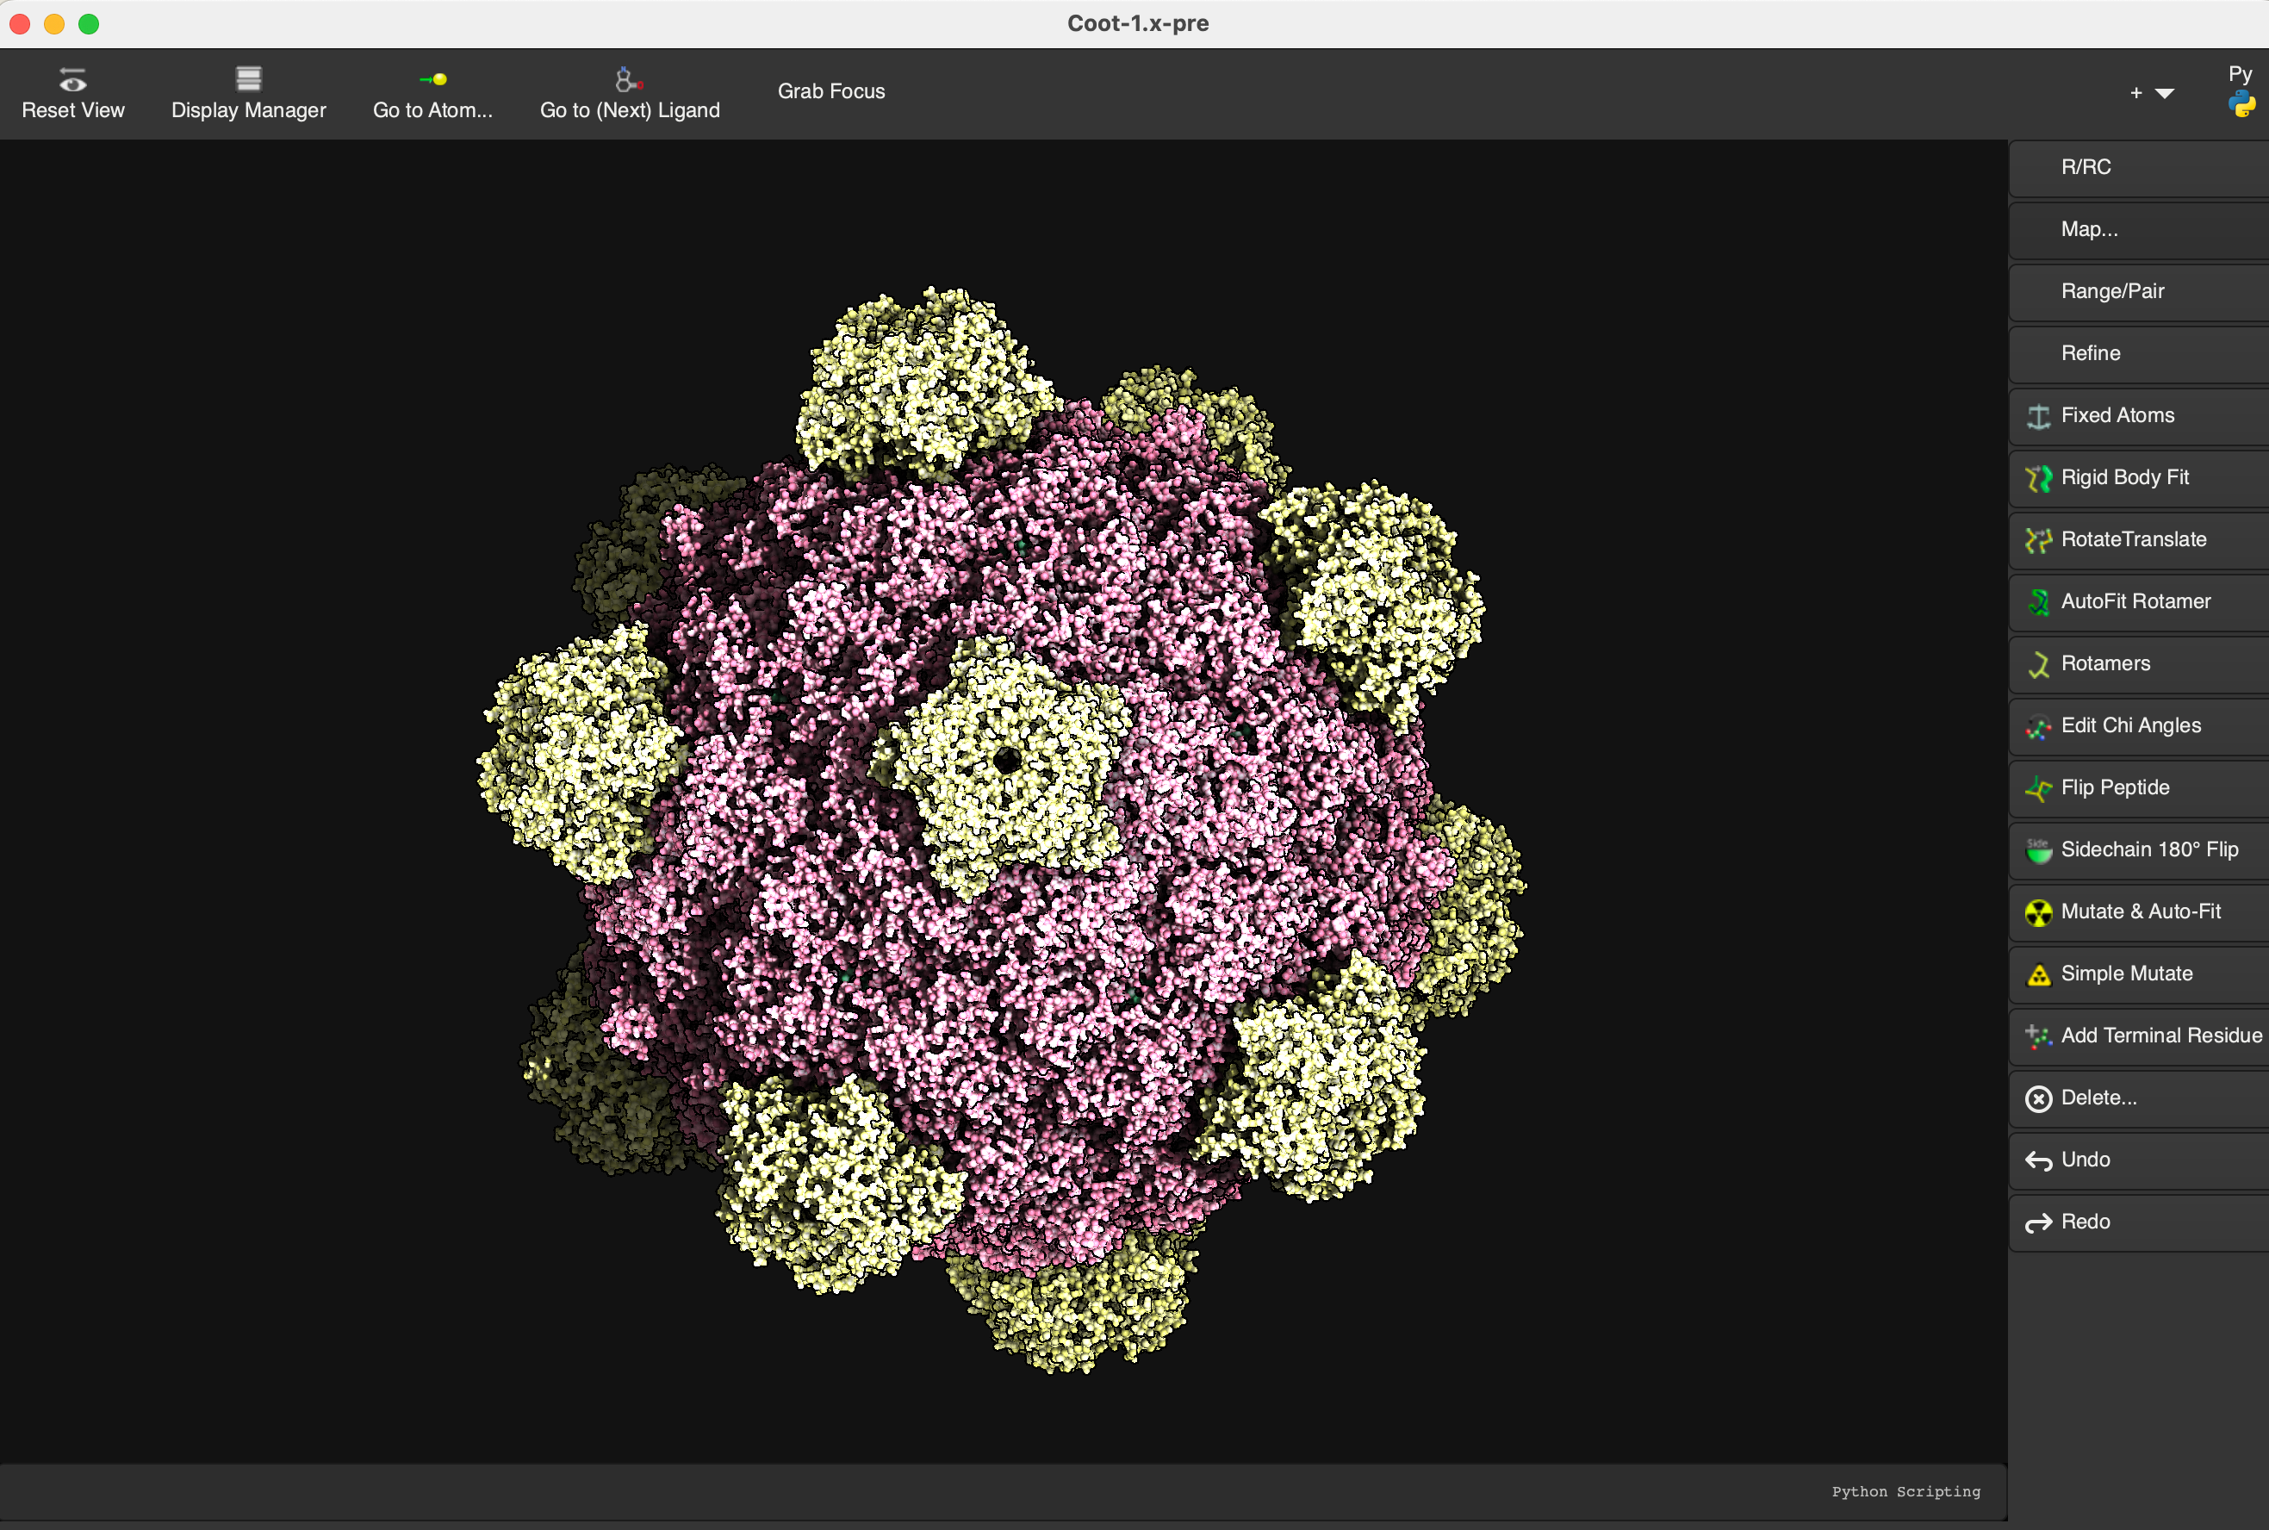Choose Edit Chi Angles
The height and width of the screenshot is (1530, 2269).
click(2129, 725)
